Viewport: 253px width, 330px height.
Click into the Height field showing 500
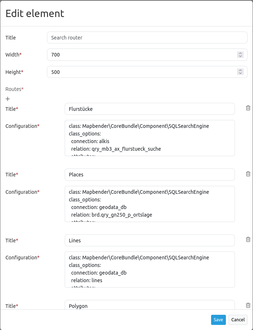(141, 72)
